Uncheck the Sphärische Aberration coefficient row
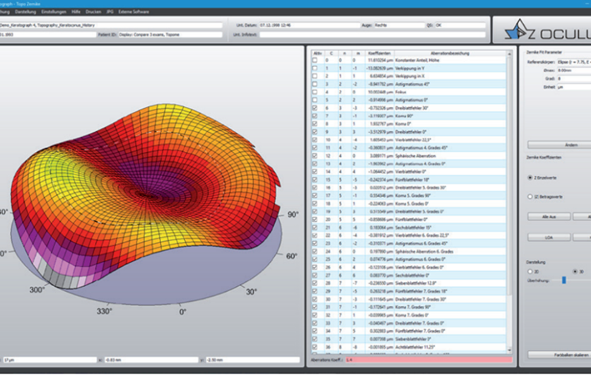The width and height of the screenshot is (591, 376). [x=315, y=155]
